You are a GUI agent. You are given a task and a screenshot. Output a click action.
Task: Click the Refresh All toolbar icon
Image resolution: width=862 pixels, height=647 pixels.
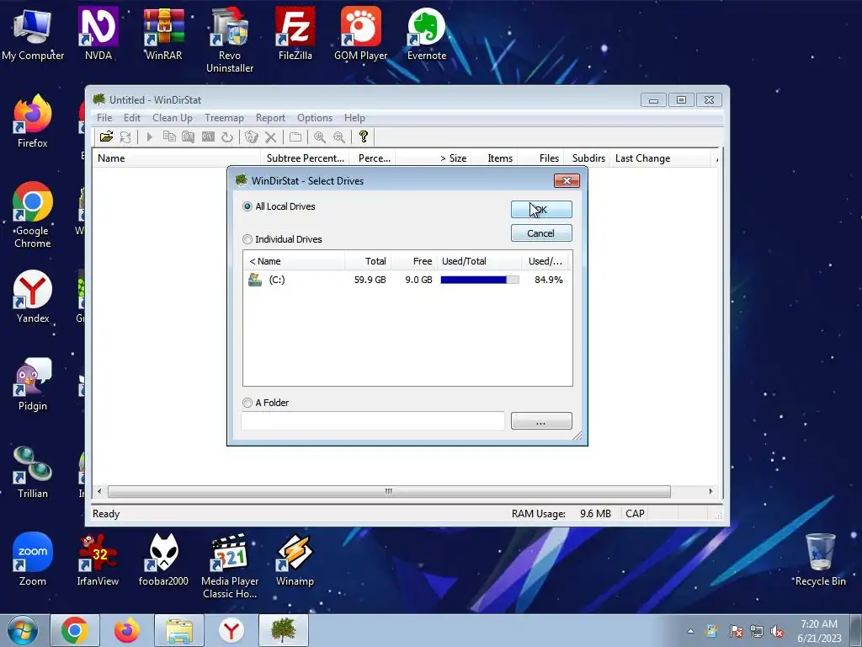[125, 137]
